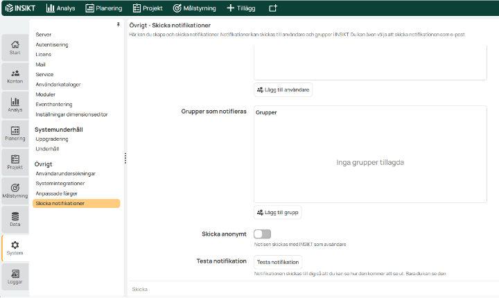This screenshot has width=499, height=298.
Task: Expand the Målstyrning top menu dropdown
Action: (194, 8)
